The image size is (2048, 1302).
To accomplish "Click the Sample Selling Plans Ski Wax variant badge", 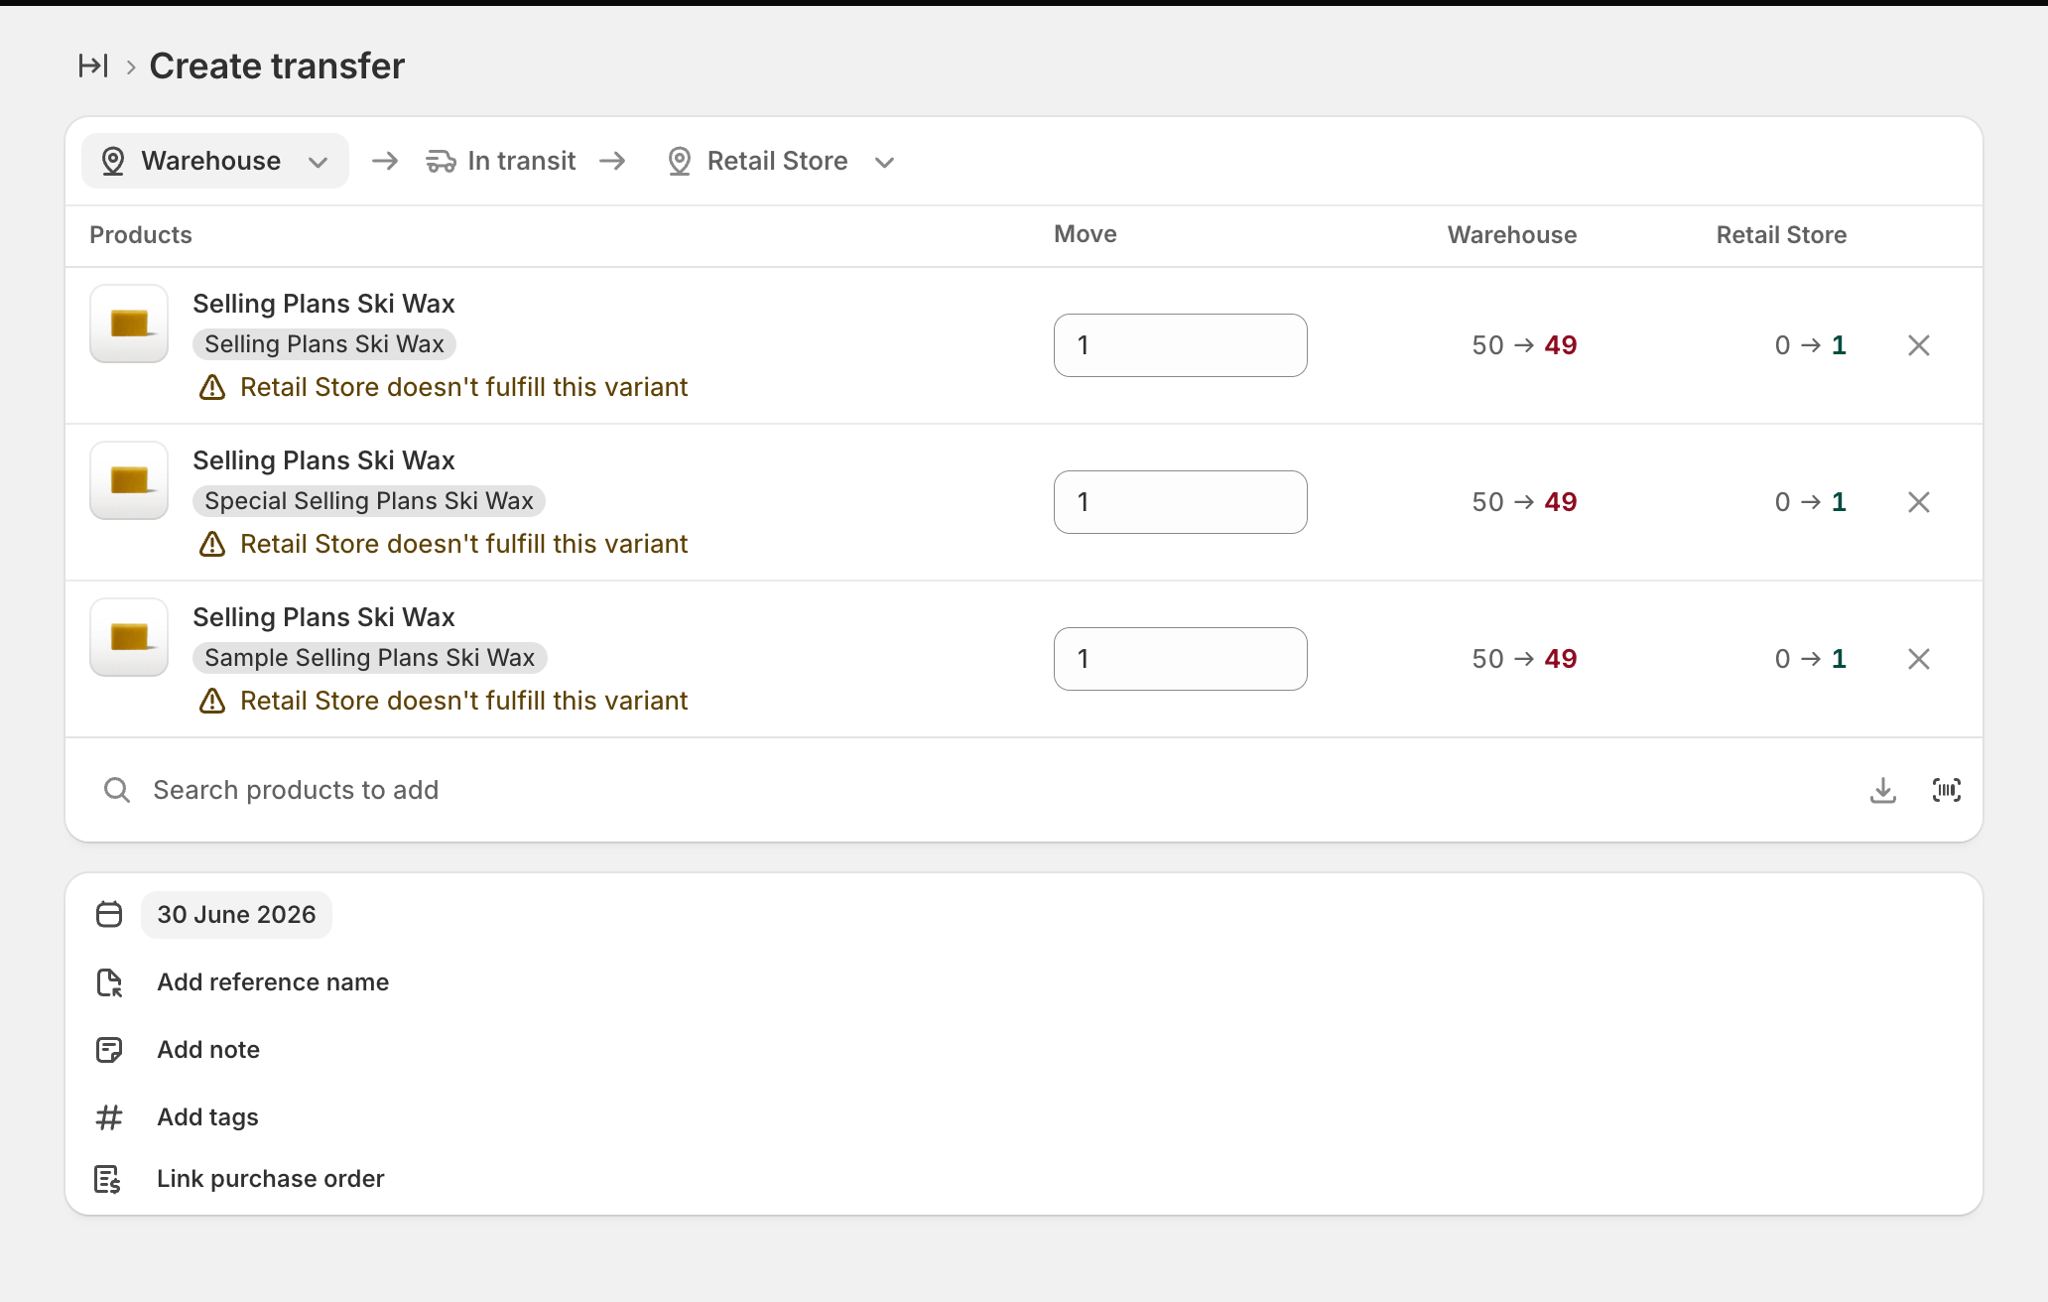I will tap(370, 658).
